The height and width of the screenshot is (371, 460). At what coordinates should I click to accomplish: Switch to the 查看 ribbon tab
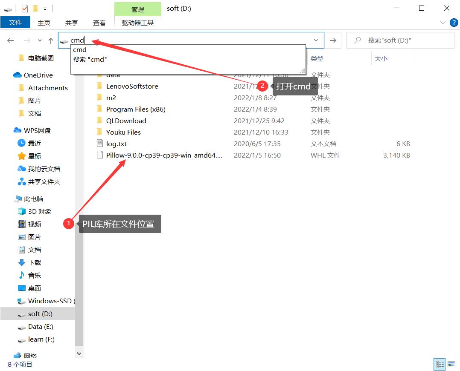point(99,23)
